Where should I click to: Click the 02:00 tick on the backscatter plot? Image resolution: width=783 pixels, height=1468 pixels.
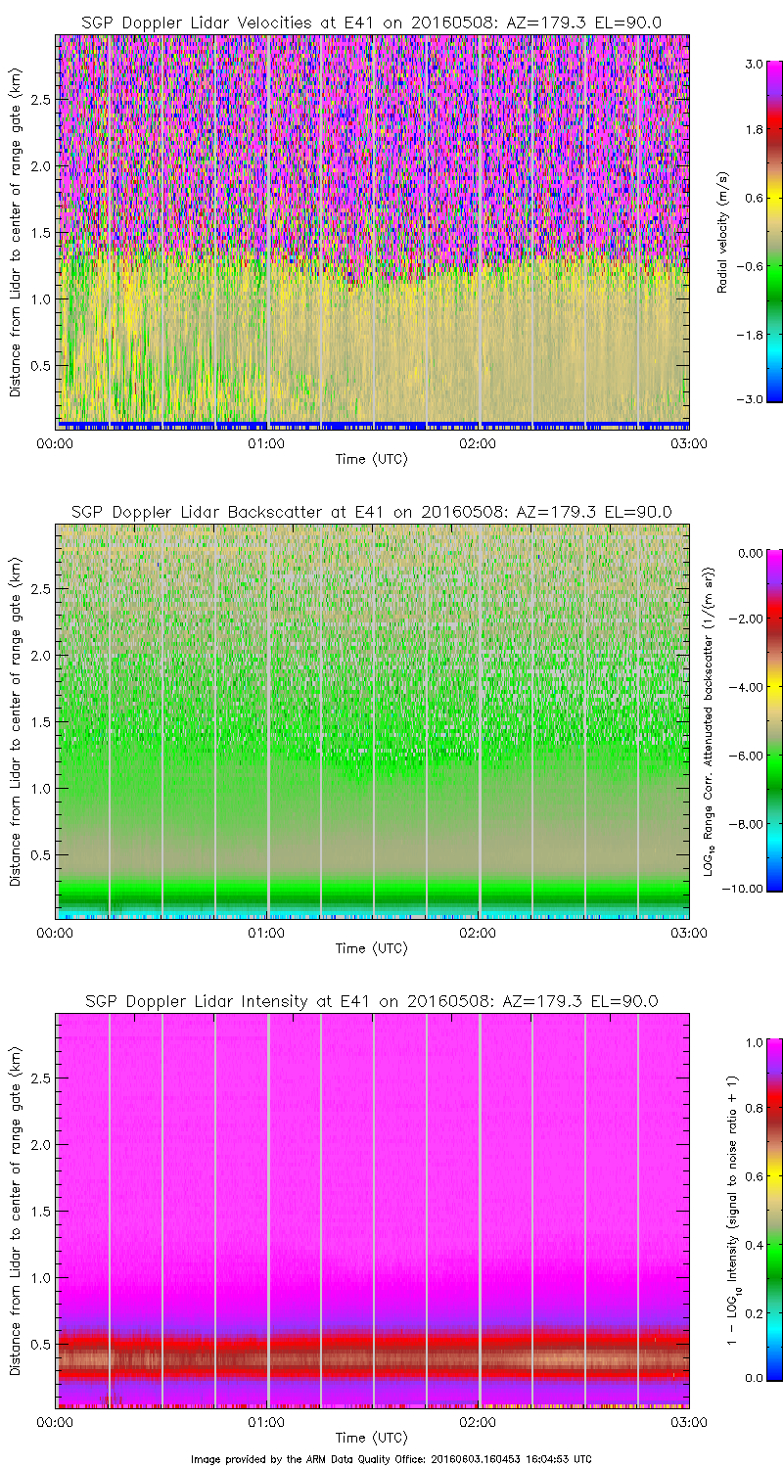[478, 933]
